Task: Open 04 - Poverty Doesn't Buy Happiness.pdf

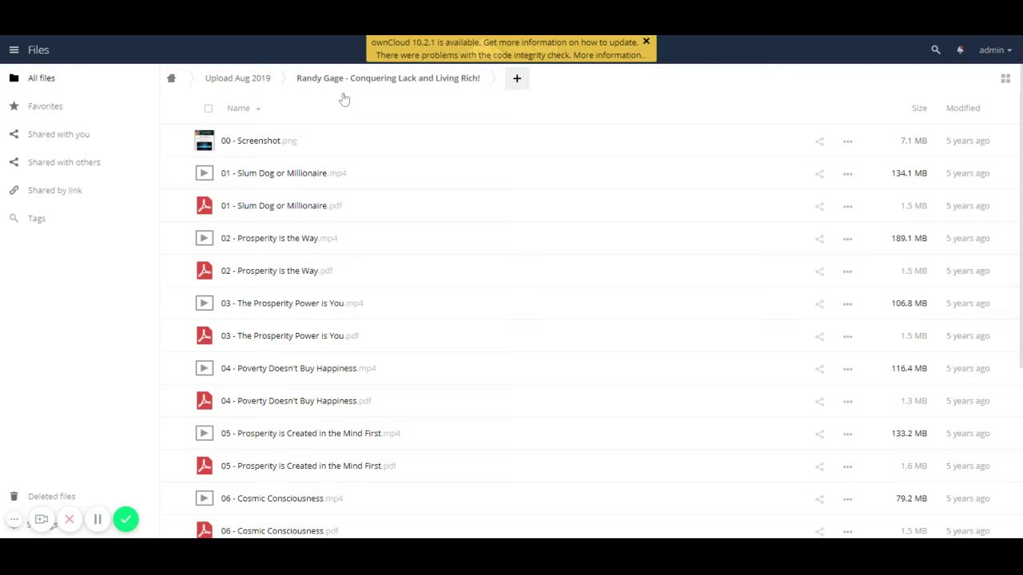Action: point(296,401)
